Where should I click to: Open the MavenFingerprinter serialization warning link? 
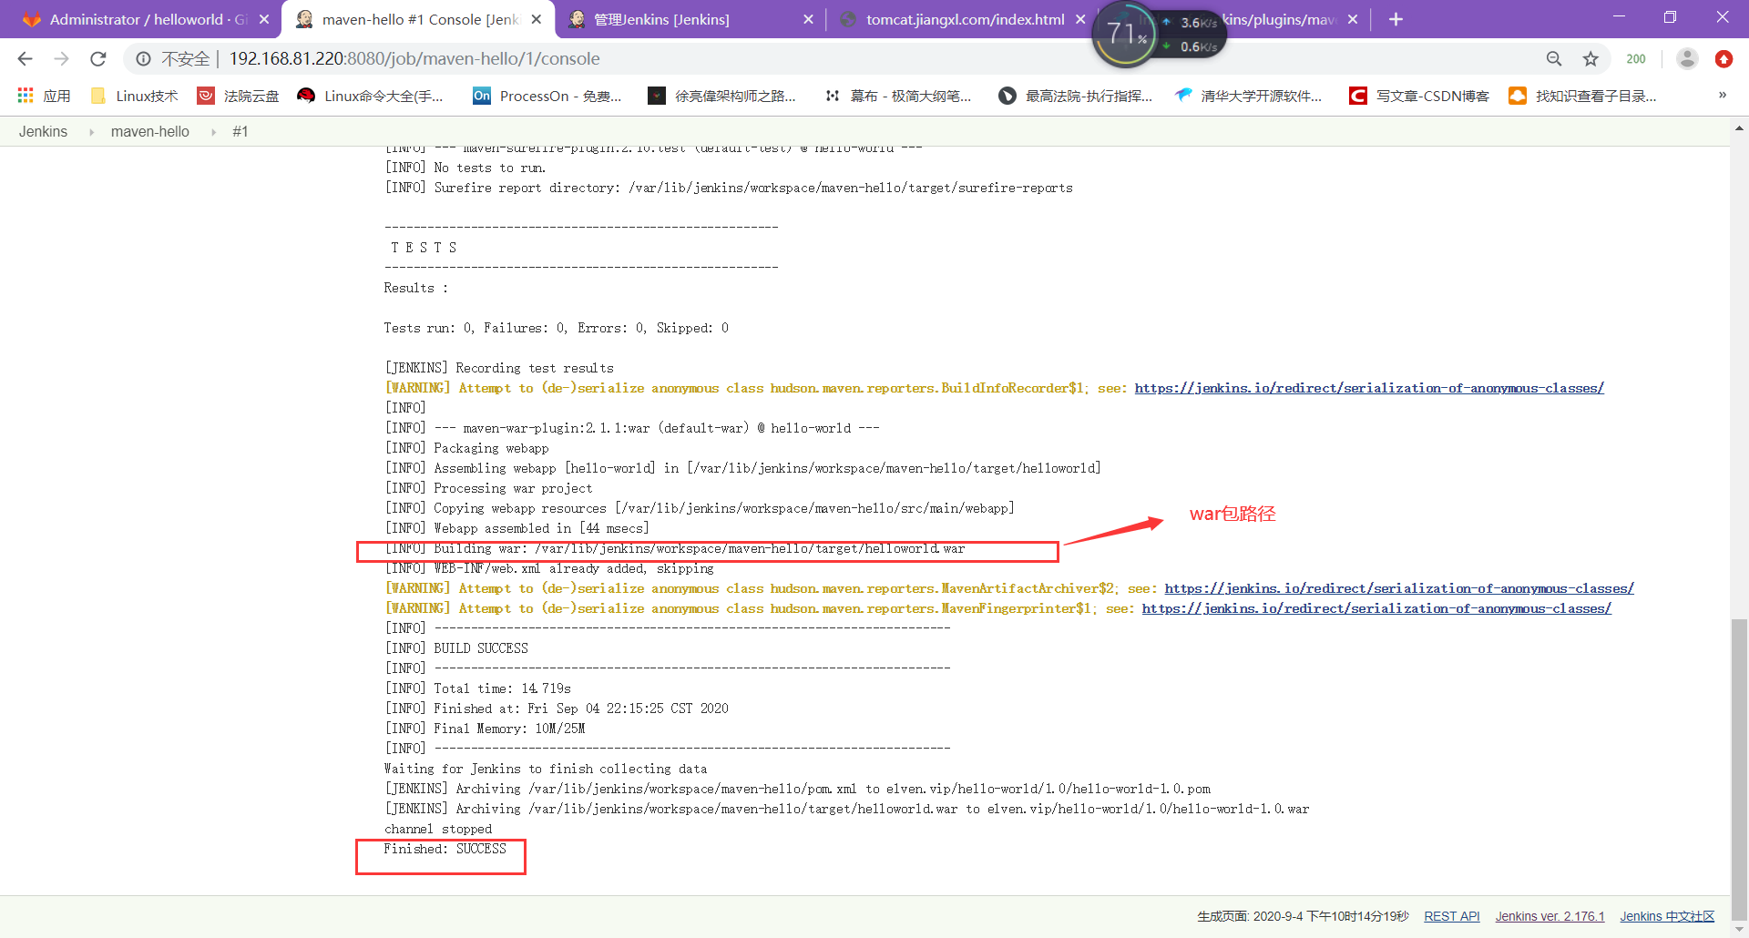(1376, 608)
